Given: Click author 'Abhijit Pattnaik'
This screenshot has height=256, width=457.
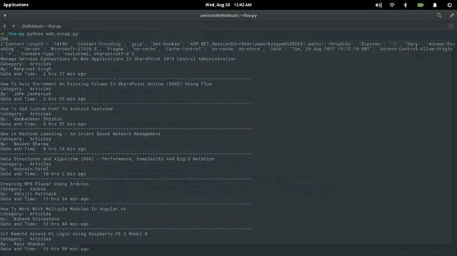Looking at the screenshot, I should 35,194.
